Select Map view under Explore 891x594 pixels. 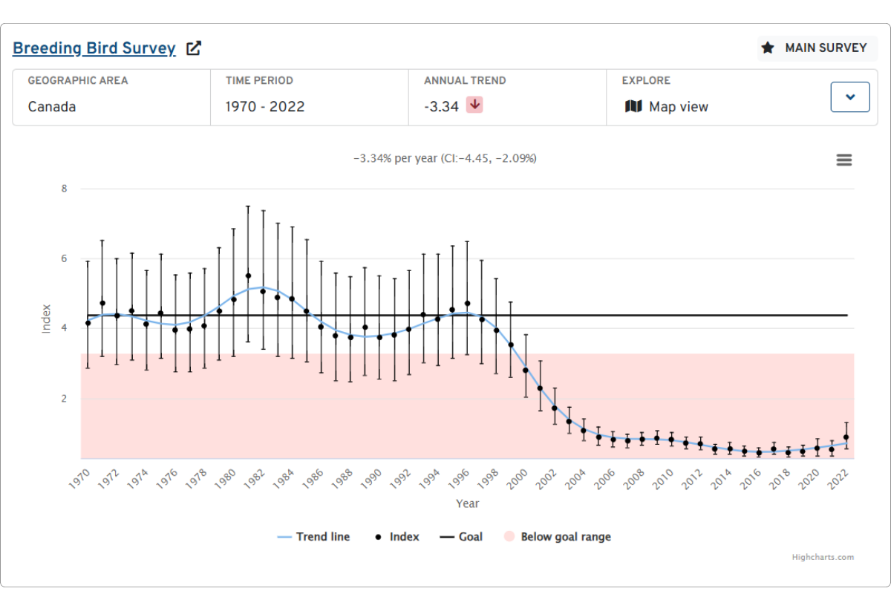coord(678,106)
